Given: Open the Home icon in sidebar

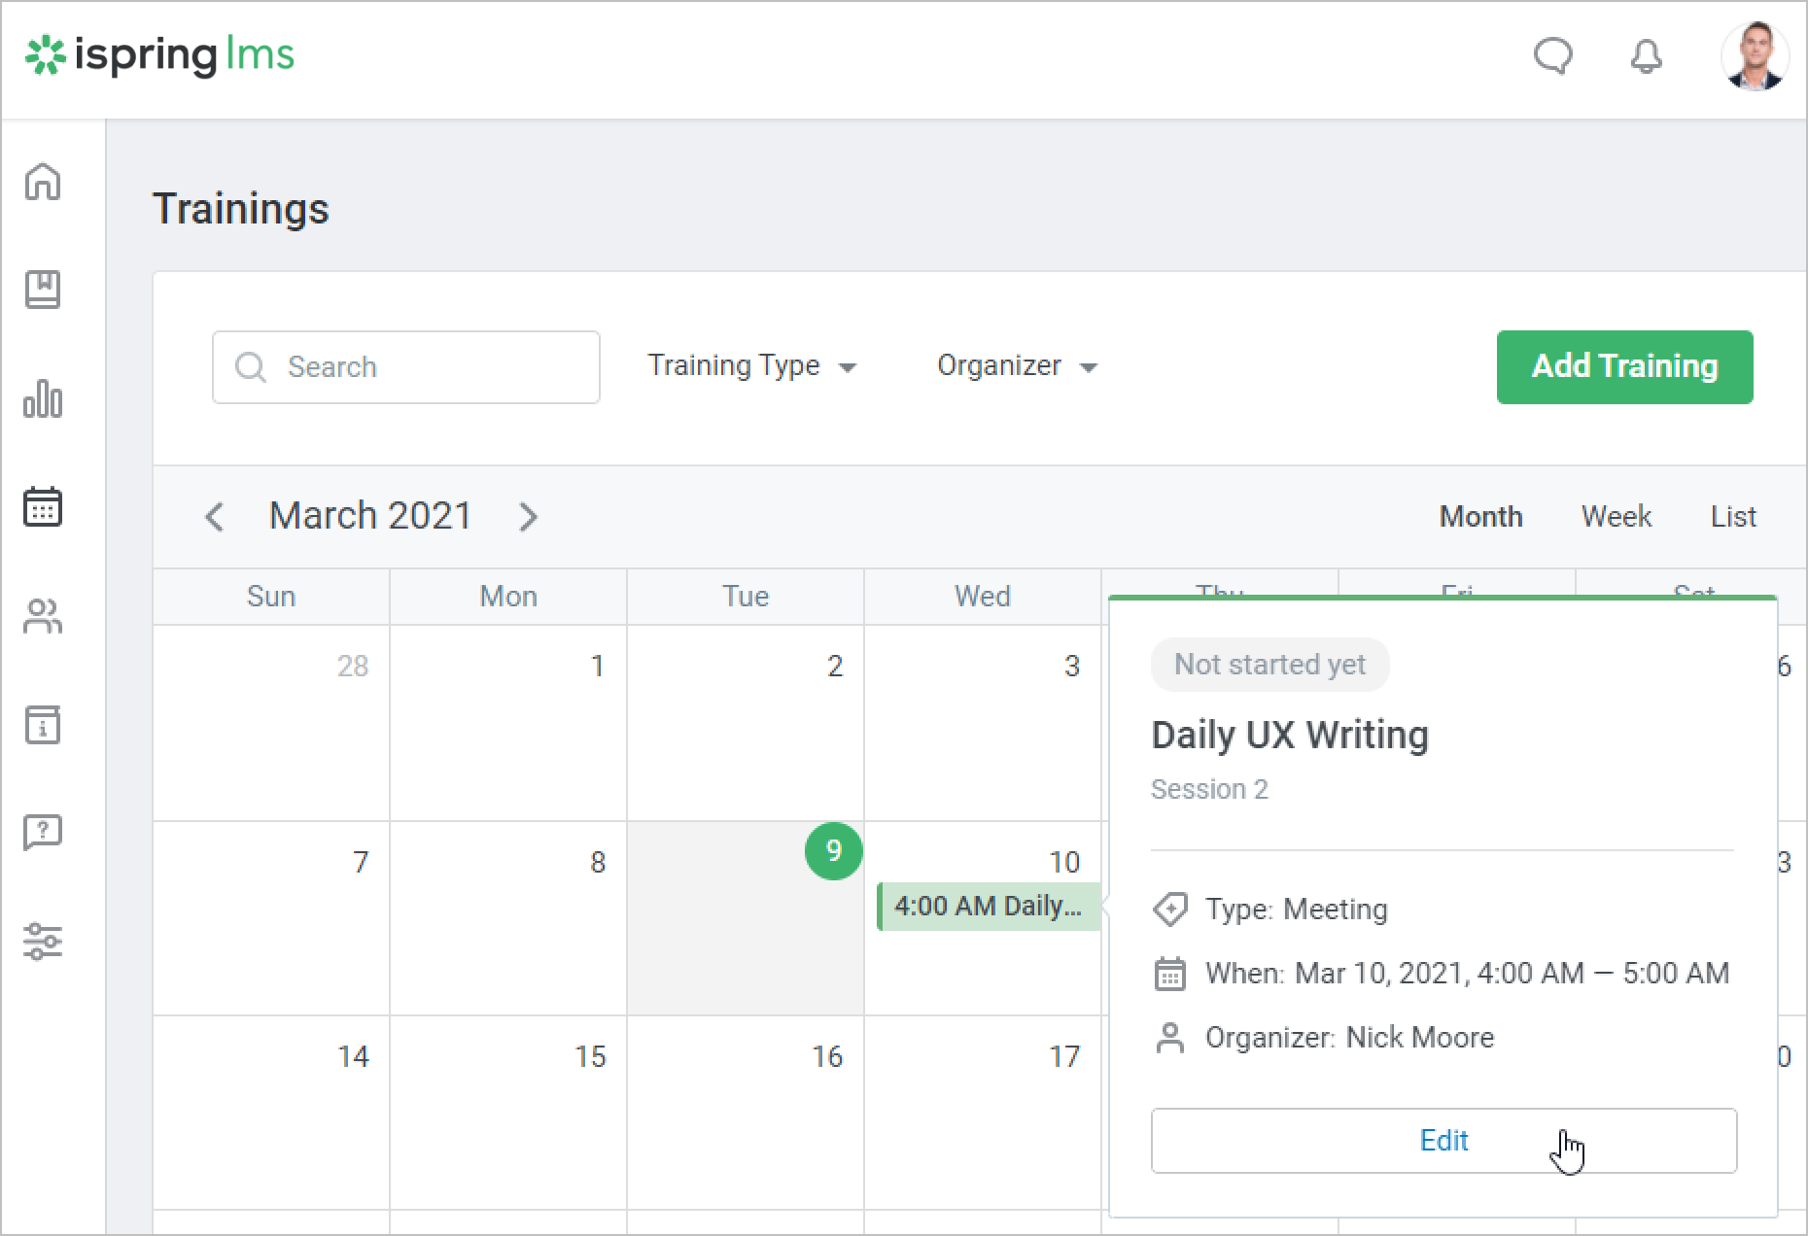Looking at the screenshot, I should pyautogui.click(x=43, y=182).
